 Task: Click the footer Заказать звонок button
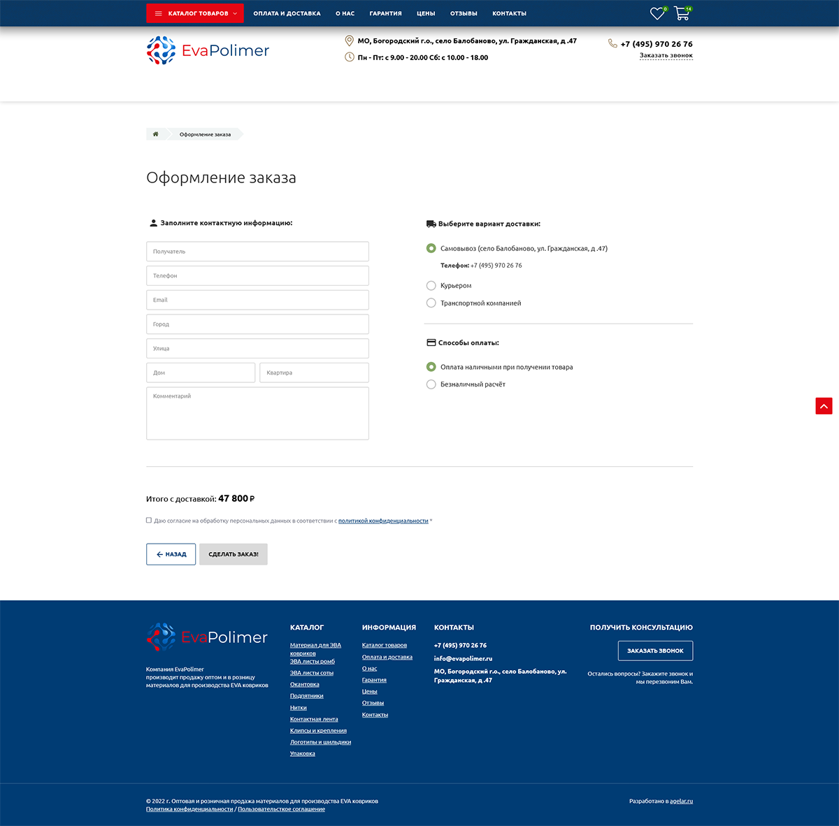[x=655, y=651]
